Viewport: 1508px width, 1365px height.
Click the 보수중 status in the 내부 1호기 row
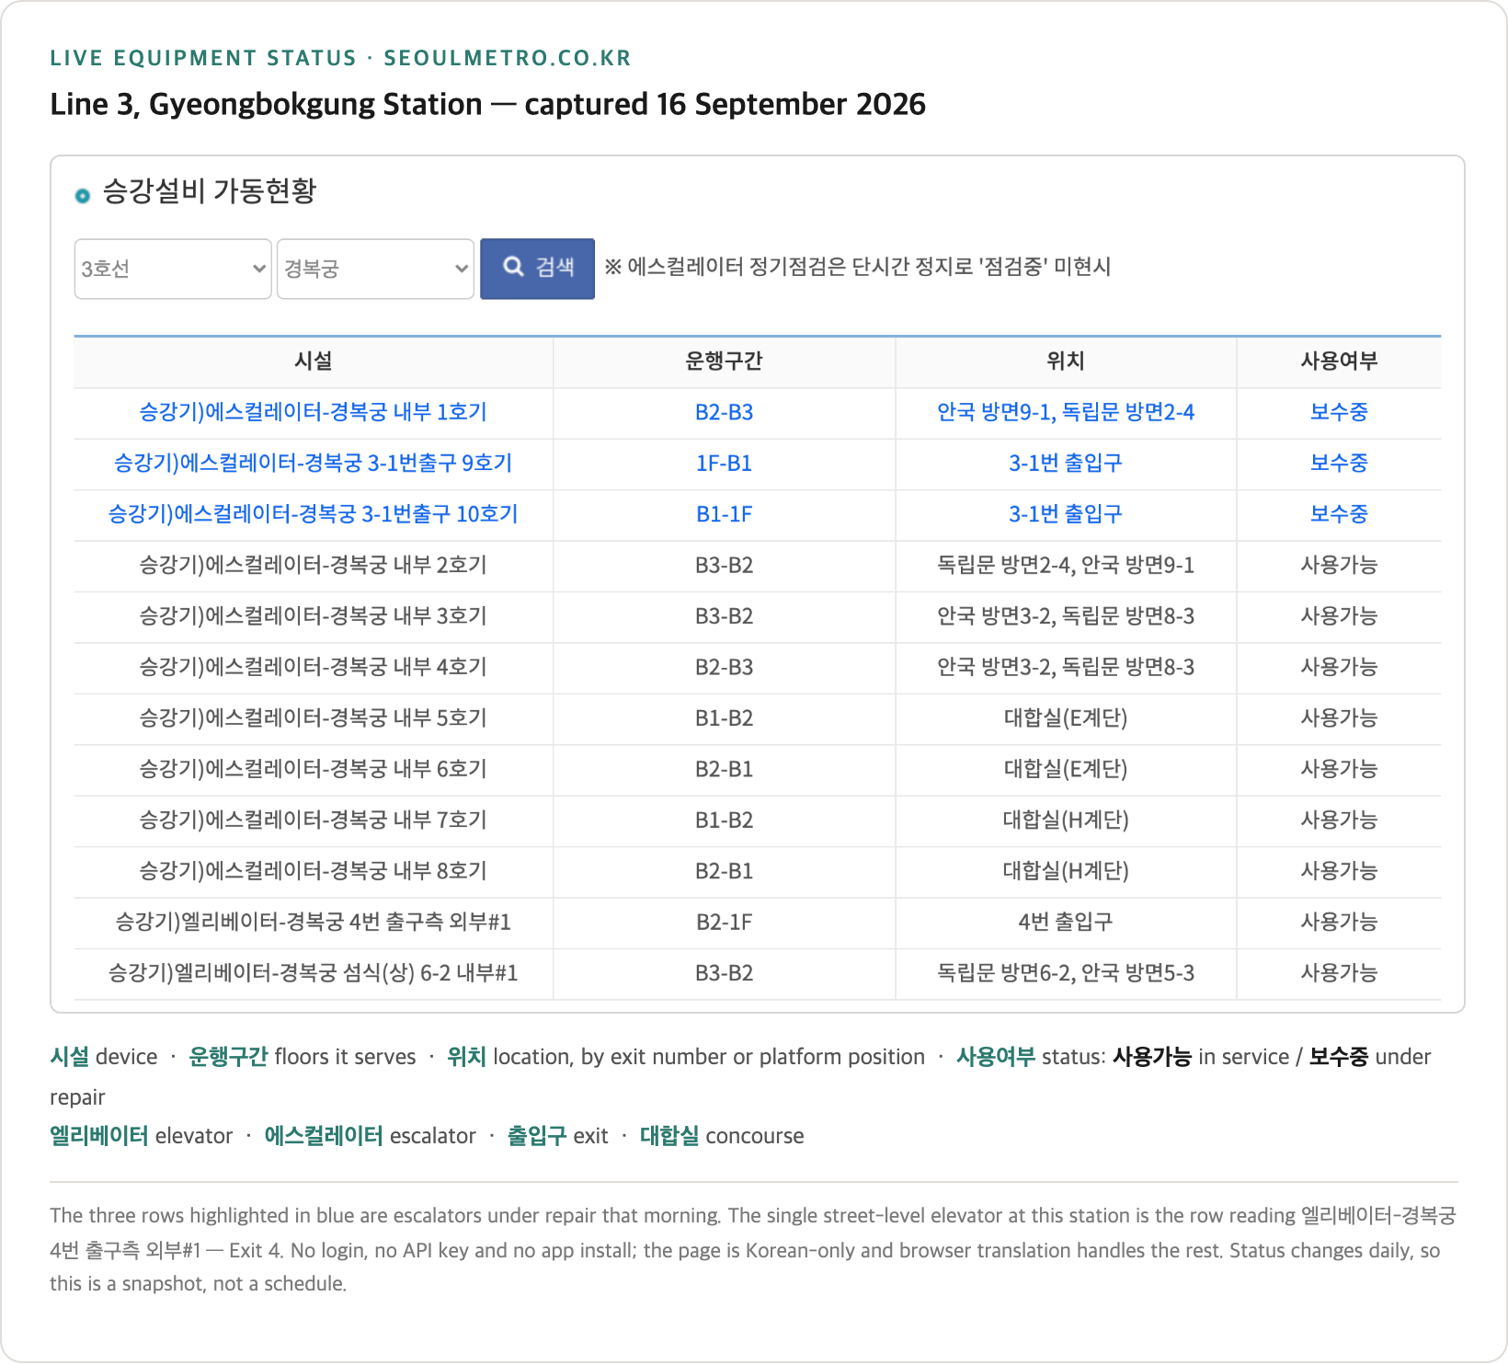pos(1339,412)
